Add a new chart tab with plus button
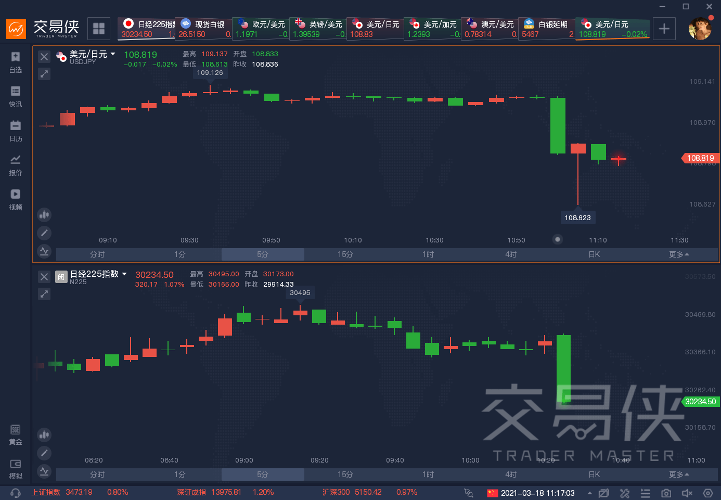 664,29
